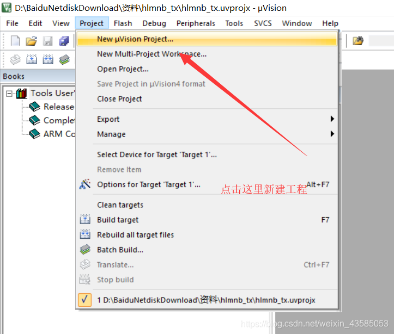This screenshot has height=334, width=394.
Task: Click the Open file folder icon
Action: [x=32, y=41]
